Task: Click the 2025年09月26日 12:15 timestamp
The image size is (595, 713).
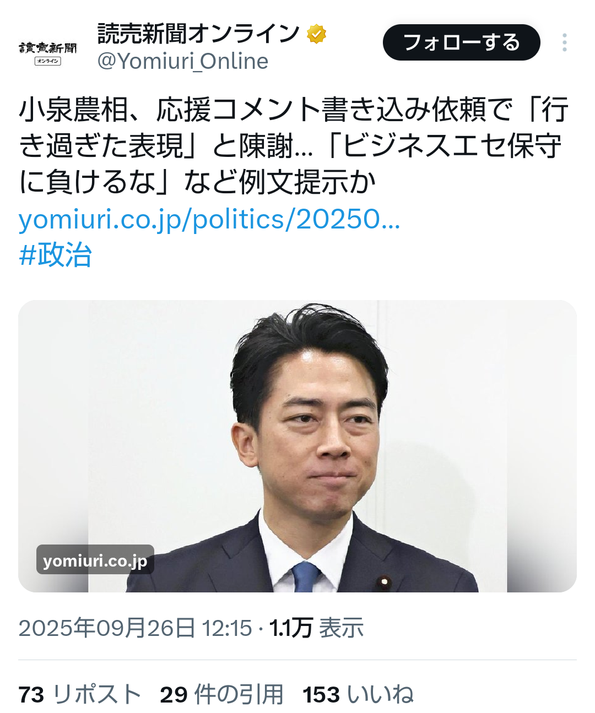Action: point(136,628)
